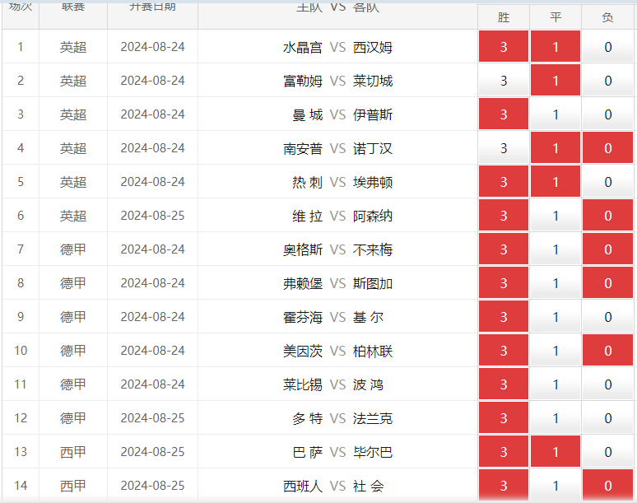Image resolution: width=637 pixels, height=503 pixels.
Task: Toggle draw (1) for 热刺 VS 埃弗顿
Action: point(556,182)
